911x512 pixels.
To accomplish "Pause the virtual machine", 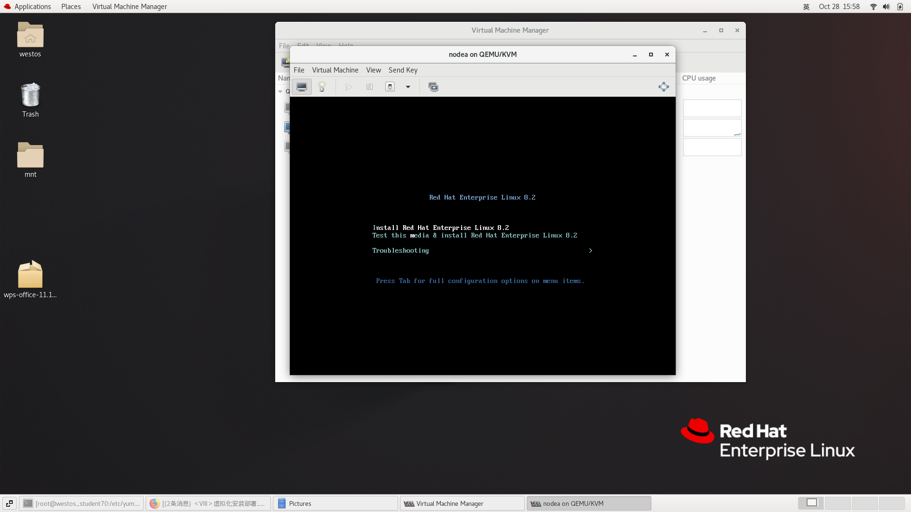I will click(370, 87).
